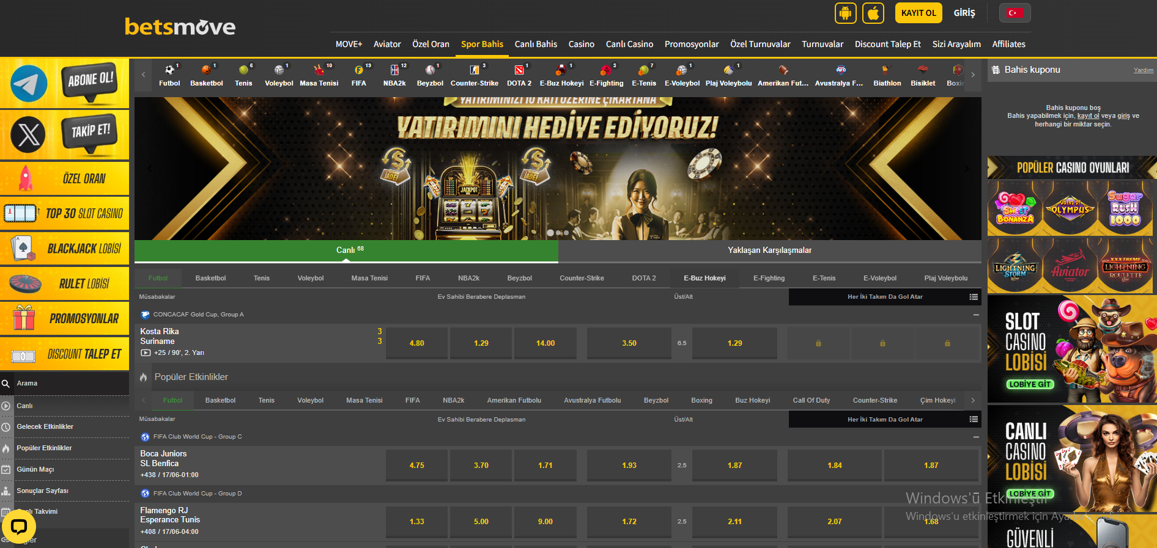
Task: Open the Casino menu item
Action: (581, 44)
